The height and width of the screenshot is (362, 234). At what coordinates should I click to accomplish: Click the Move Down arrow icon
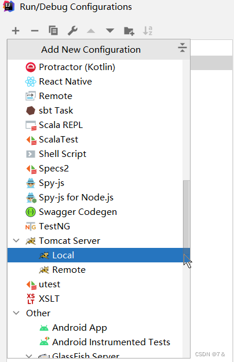pos(110,31)
